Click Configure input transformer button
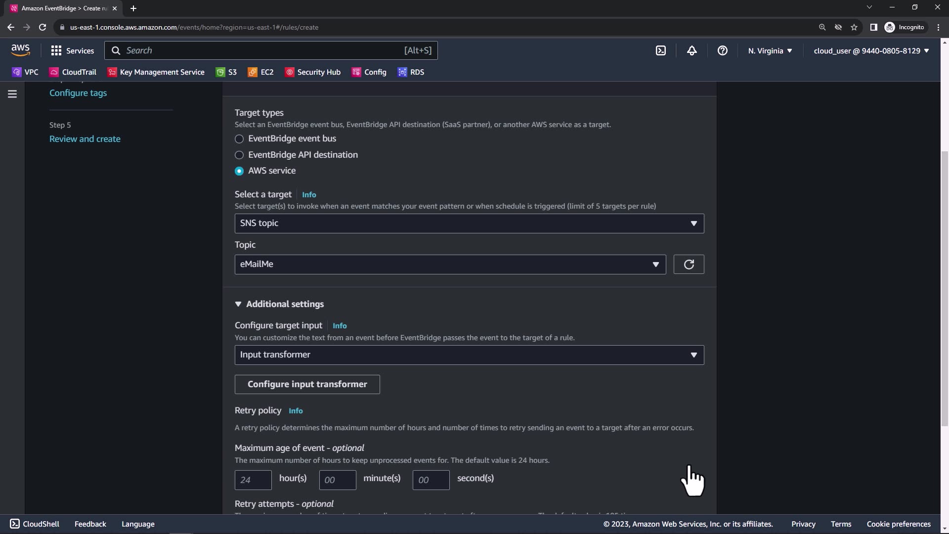Screen dimensions: 949x534 (307, 385)
